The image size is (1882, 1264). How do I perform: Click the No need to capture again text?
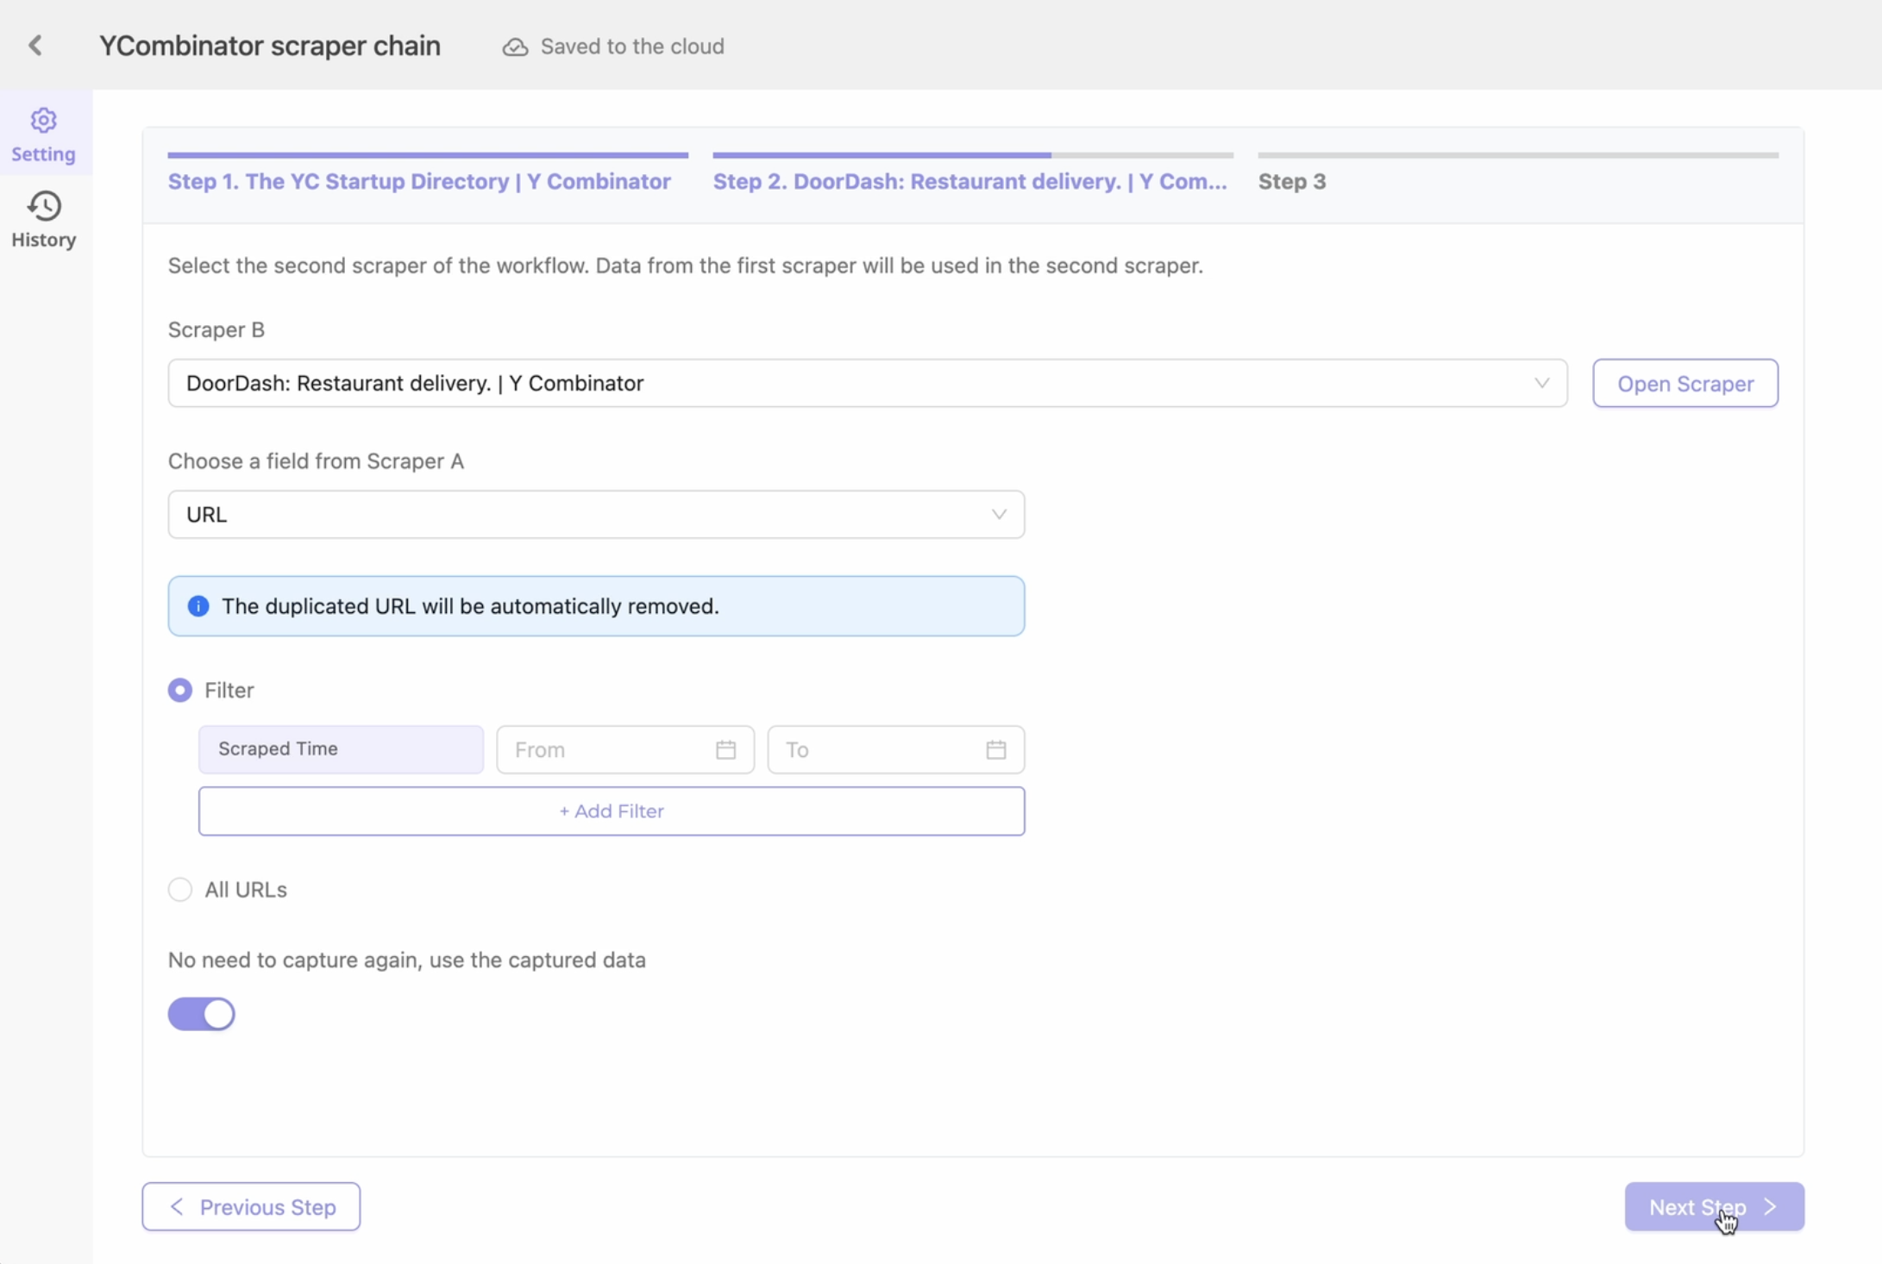[x=406, y=960]
